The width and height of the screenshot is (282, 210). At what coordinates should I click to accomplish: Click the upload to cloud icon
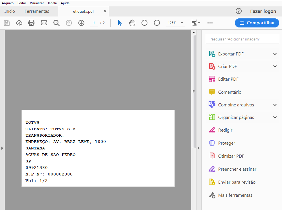click(19, 23)
